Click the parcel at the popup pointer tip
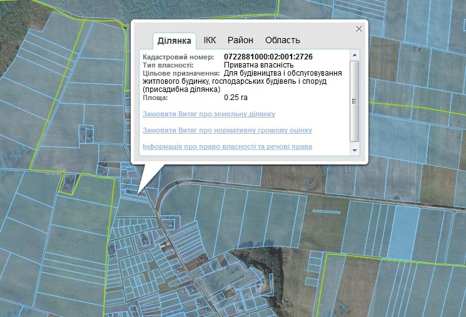This screenshot has height=317, width=466. [134, 193]
